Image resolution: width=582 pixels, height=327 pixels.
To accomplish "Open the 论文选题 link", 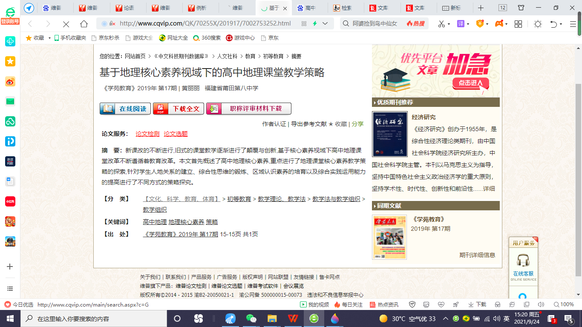I will click(x=176, y=134).
